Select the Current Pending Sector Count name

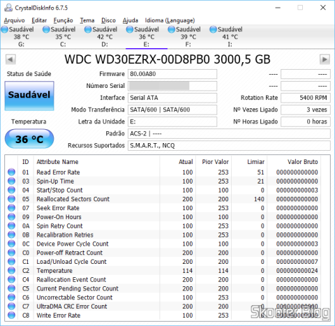(x=77, y=288)
